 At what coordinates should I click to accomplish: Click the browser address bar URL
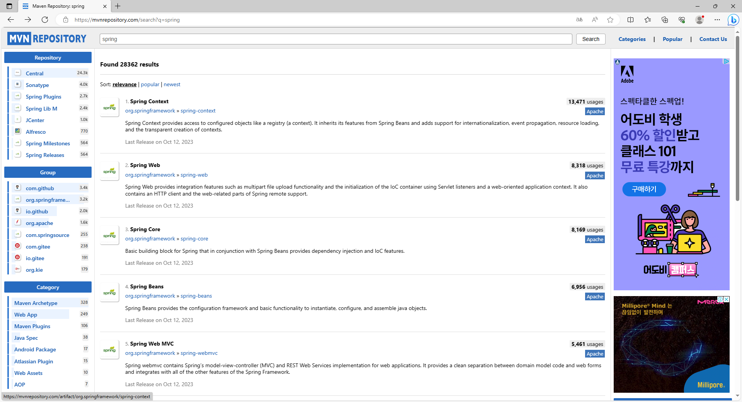127,20
